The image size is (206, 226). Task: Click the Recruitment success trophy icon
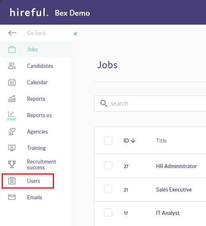(x=12, y=164)
